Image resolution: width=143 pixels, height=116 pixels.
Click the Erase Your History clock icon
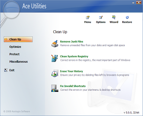point(55,73)
